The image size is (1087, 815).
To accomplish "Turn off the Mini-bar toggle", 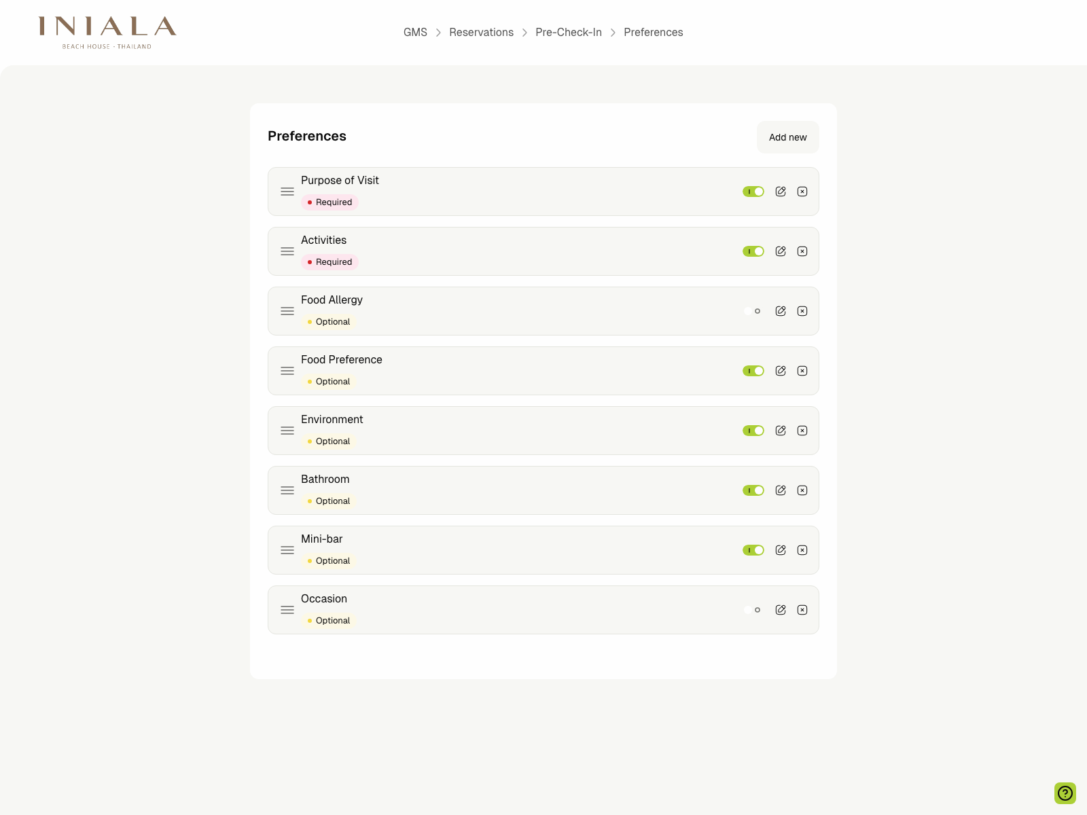I will (753, 550).
